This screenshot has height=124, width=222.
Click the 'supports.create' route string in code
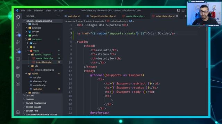point(122,33)
